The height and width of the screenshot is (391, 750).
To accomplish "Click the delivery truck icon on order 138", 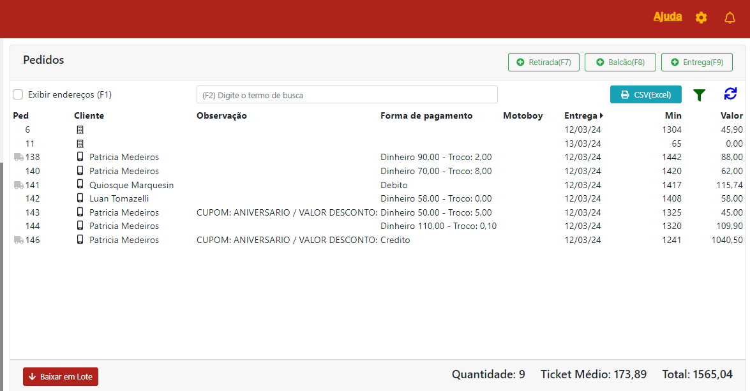I will pyautogui.click(x=18, y=157).
